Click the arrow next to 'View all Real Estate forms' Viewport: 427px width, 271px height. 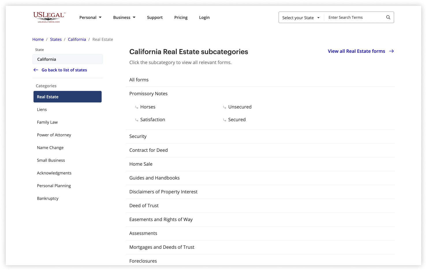pyautogui.click(x=391, y=51)
